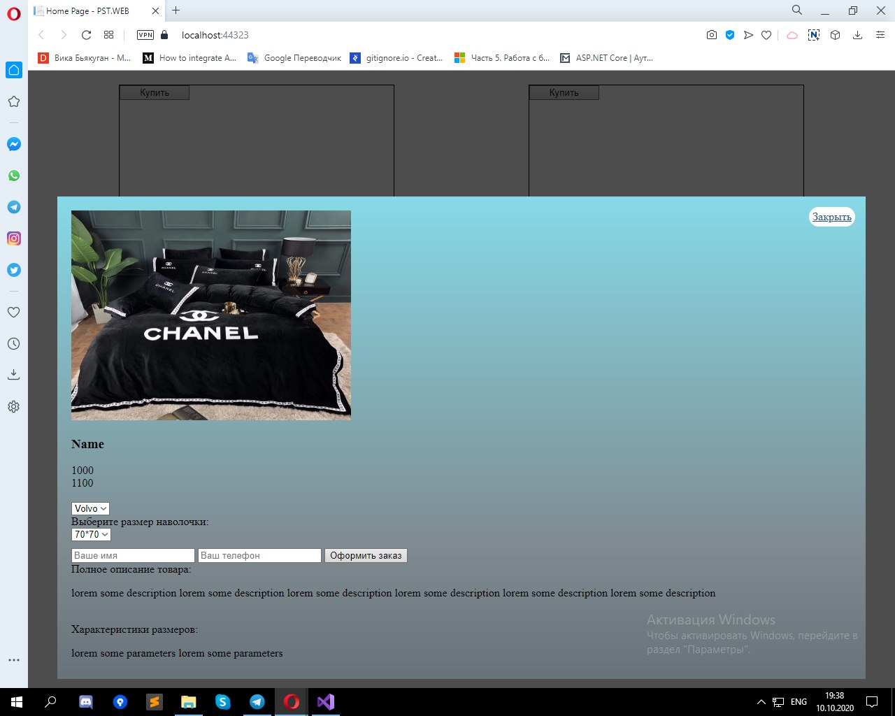The width and height of the screenshot is (895, 716).
Task: Open Twitter in Opera sidebar
Action: pos(14,270)
